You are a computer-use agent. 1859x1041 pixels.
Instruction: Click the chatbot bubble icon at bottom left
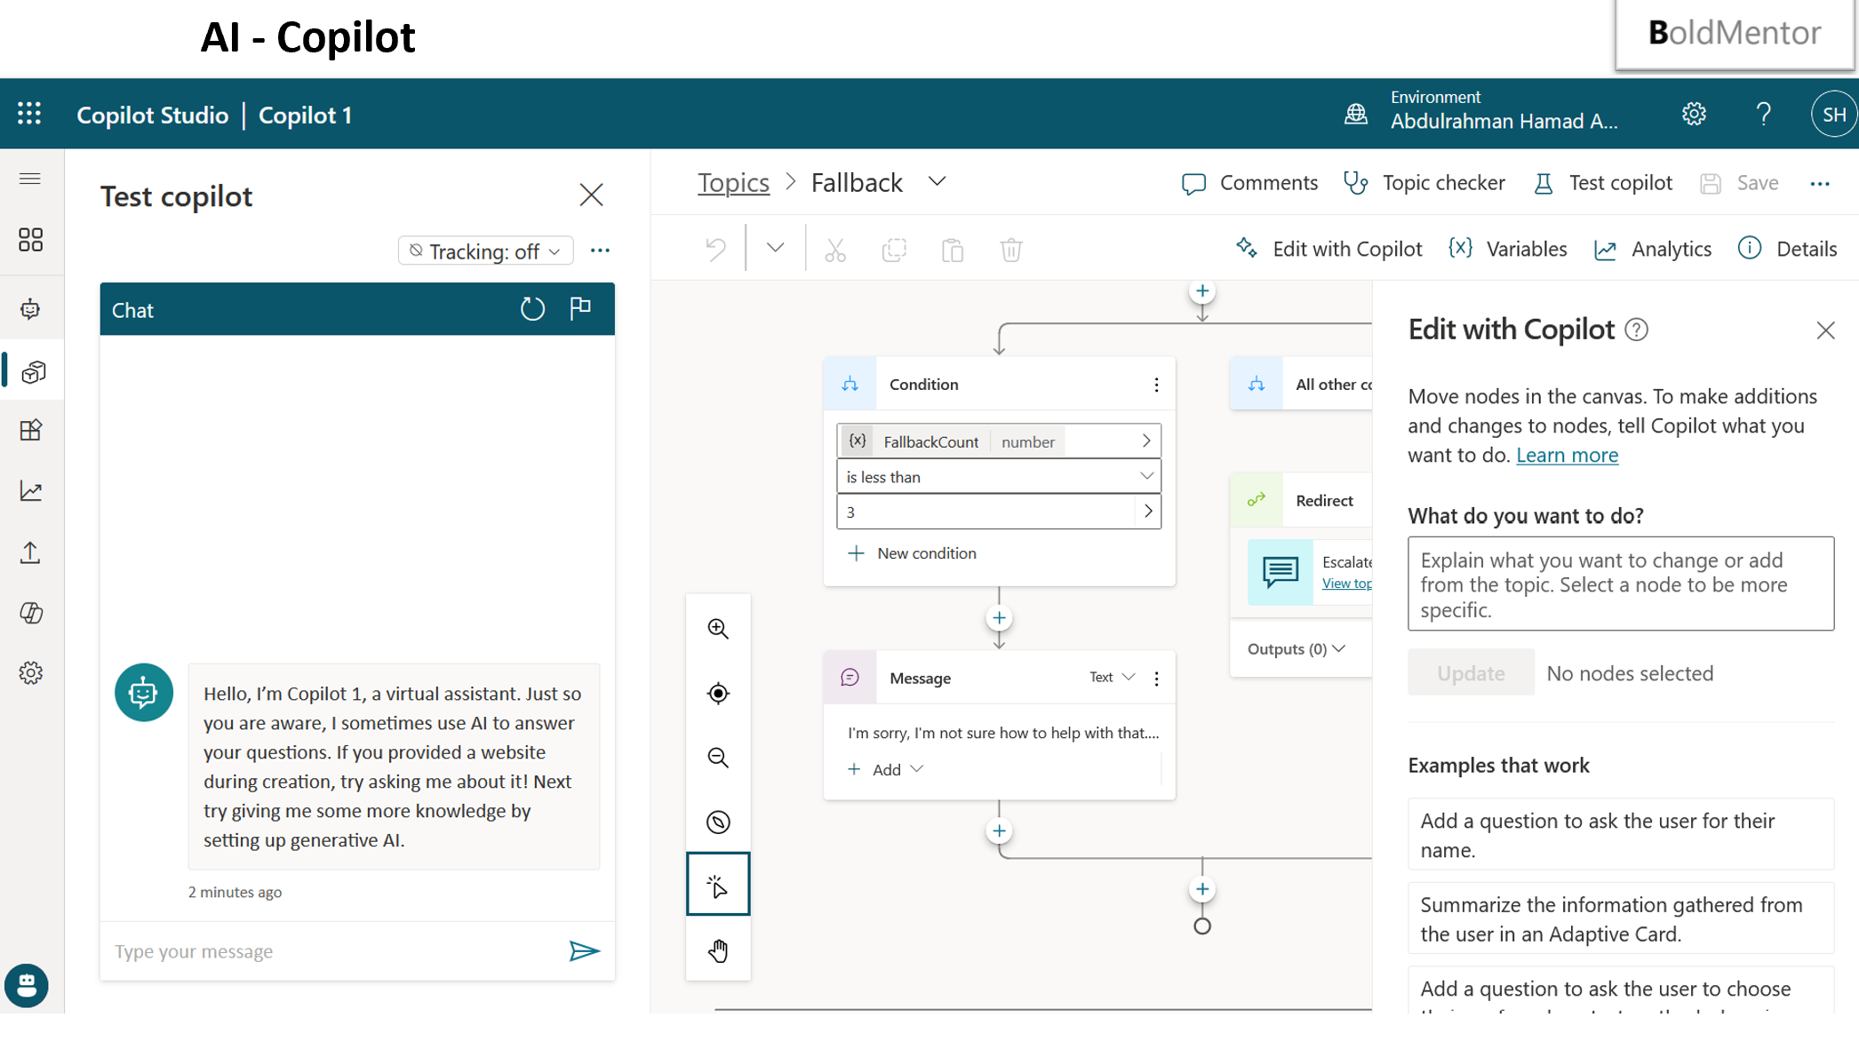(27, 985)
